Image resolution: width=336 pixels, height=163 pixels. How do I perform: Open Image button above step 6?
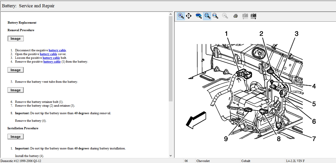[16, 90]
